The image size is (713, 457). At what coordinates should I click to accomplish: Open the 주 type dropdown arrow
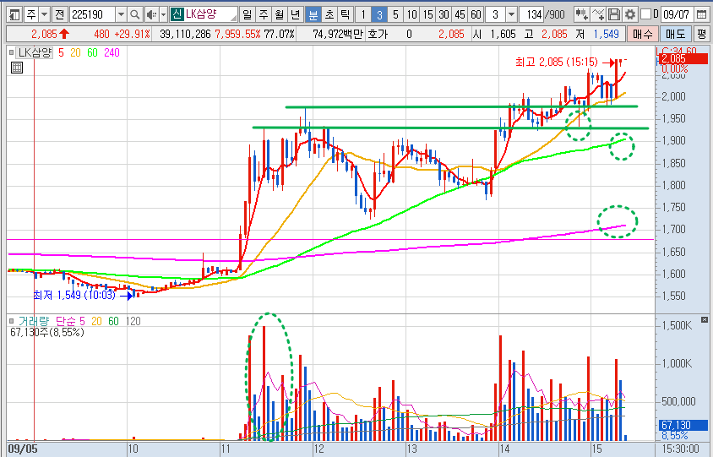point(44,15)
